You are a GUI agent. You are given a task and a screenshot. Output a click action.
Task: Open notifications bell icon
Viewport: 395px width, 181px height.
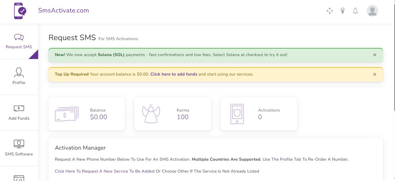coord(355,11)
